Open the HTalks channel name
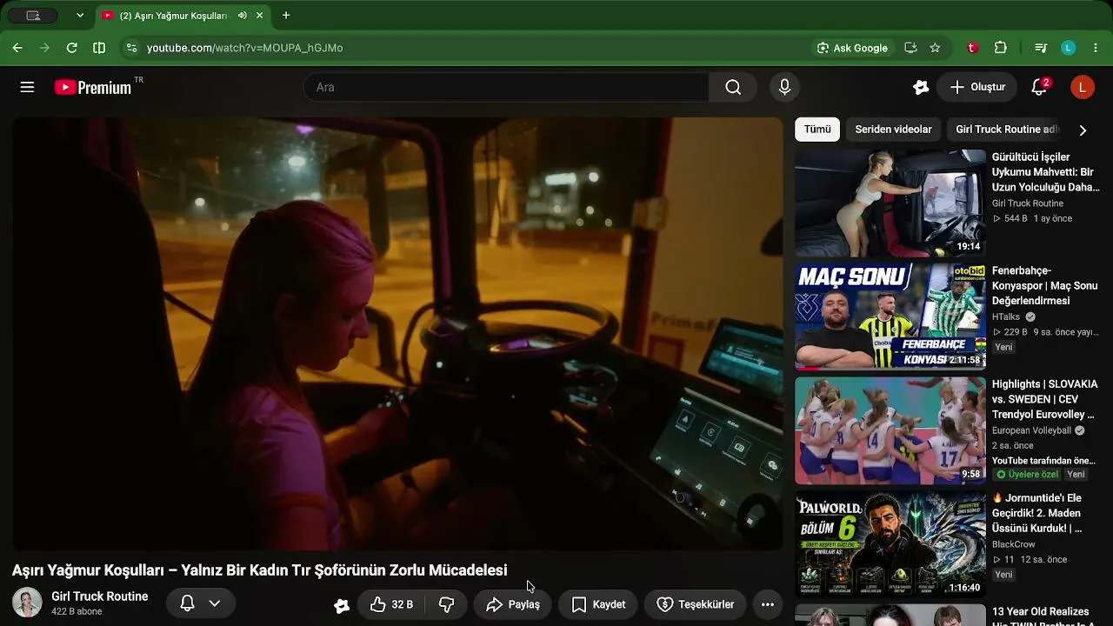This screenshot has height=626, width=1113. pos(1006,317)
